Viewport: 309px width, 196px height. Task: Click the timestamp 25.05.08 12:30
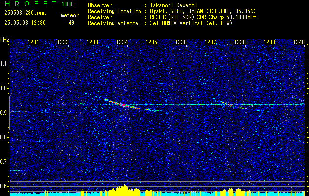pyautogui.click(x=25, y=23)
